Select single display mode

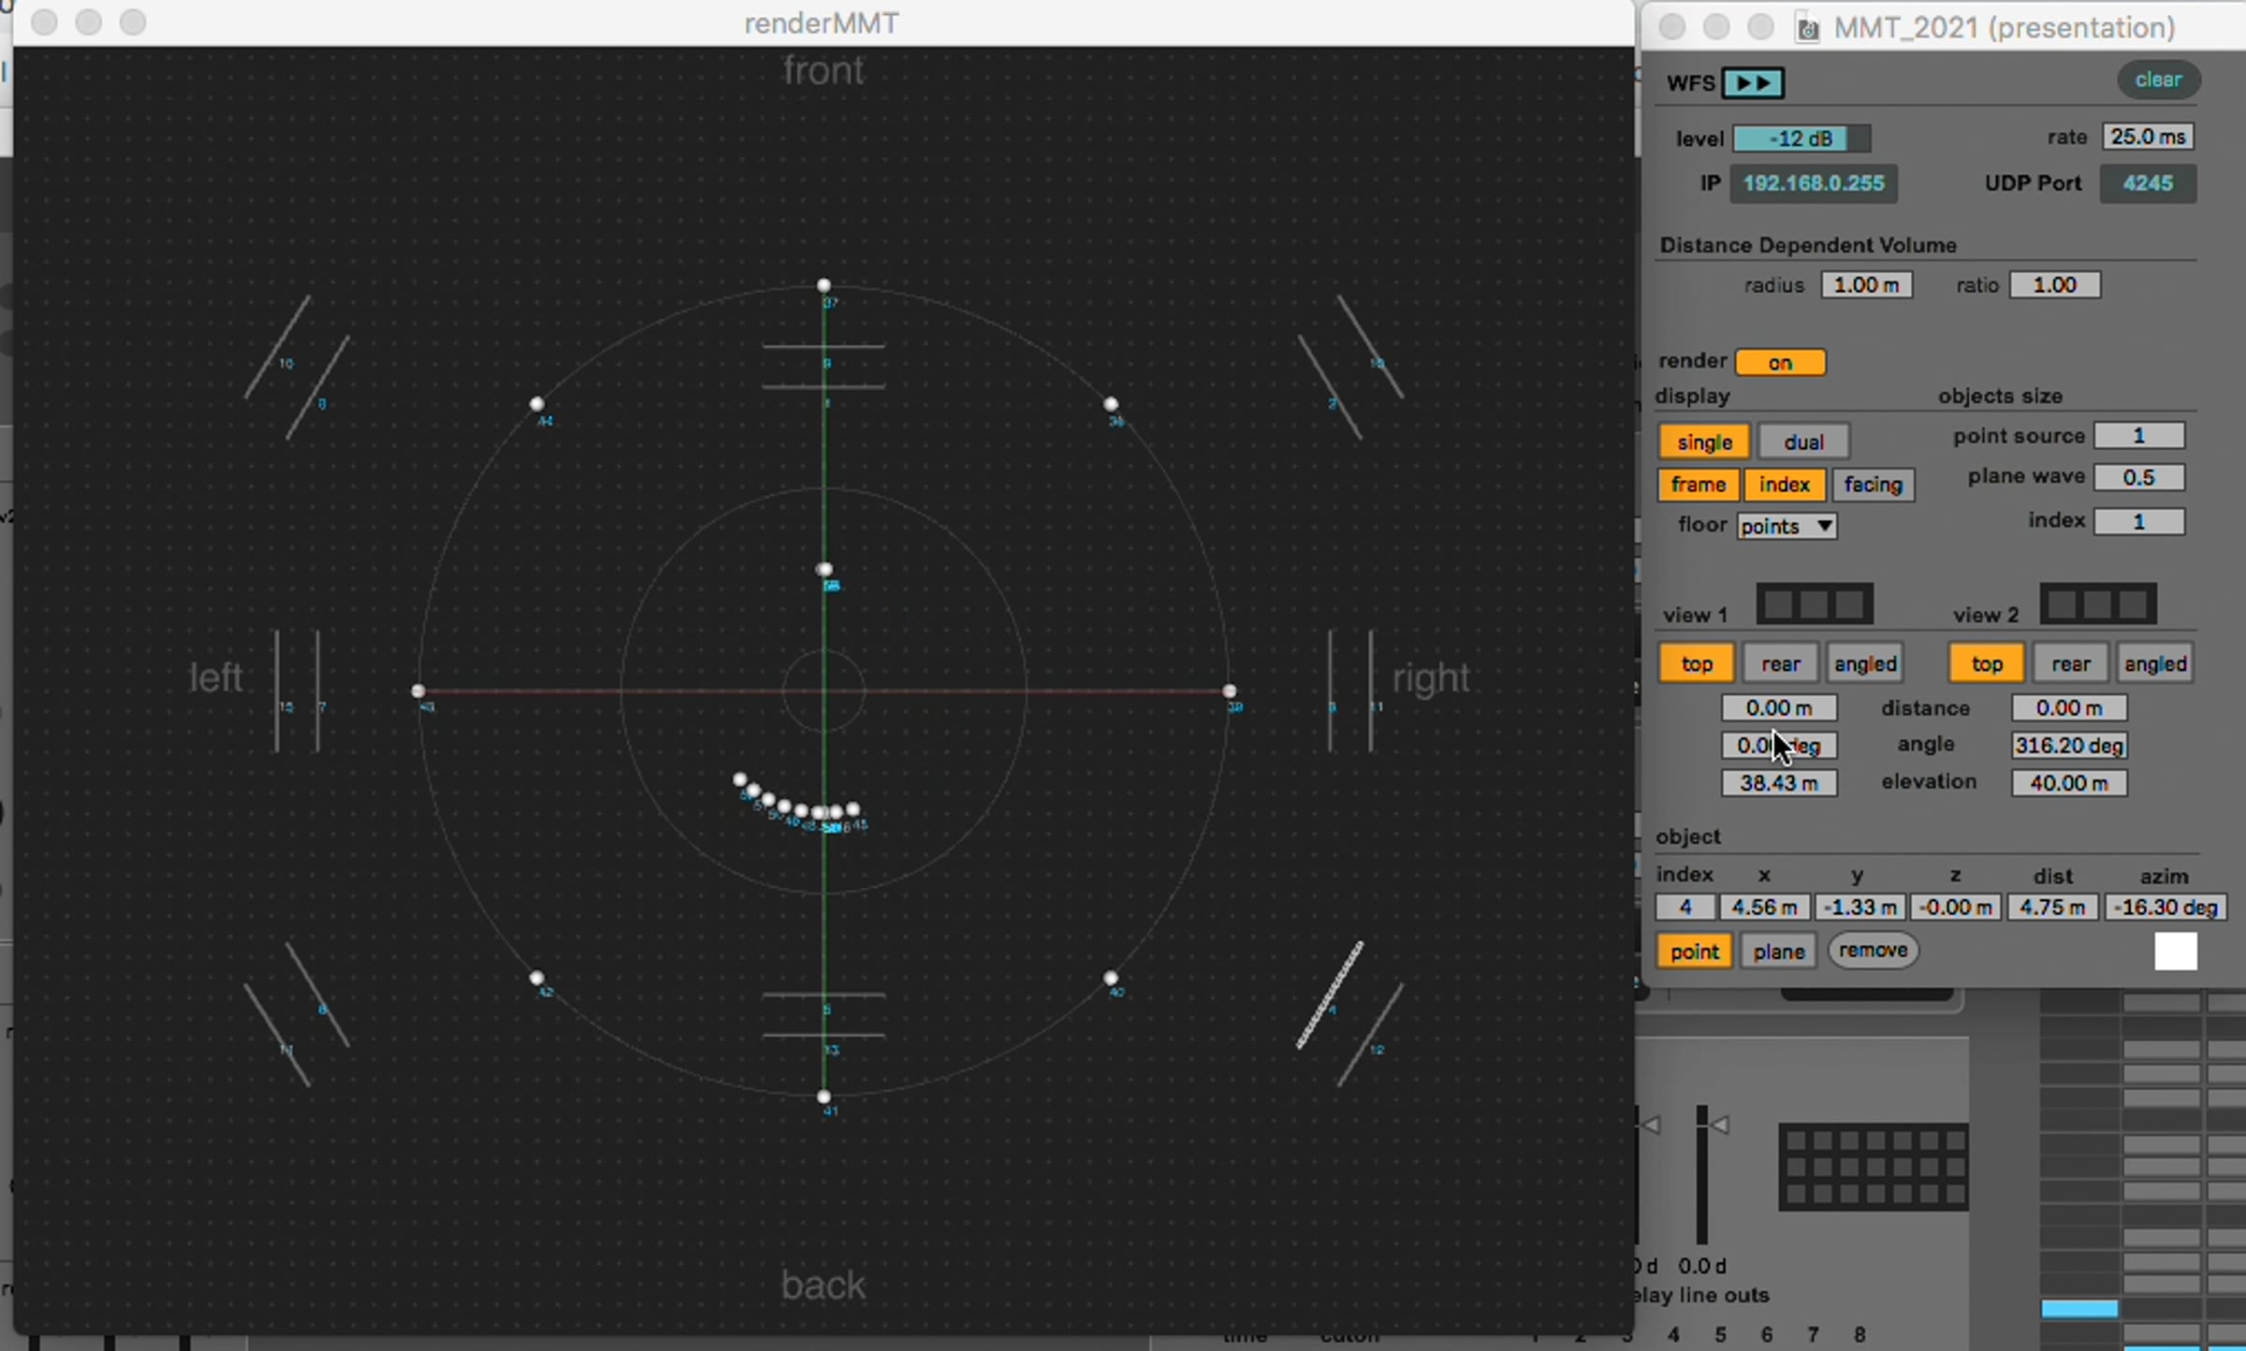[x=1704, y=442]
